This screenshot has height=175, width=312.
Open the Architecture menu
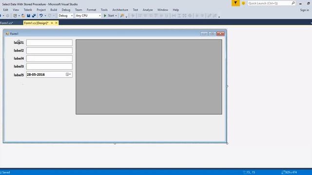(x=120, y=10)
